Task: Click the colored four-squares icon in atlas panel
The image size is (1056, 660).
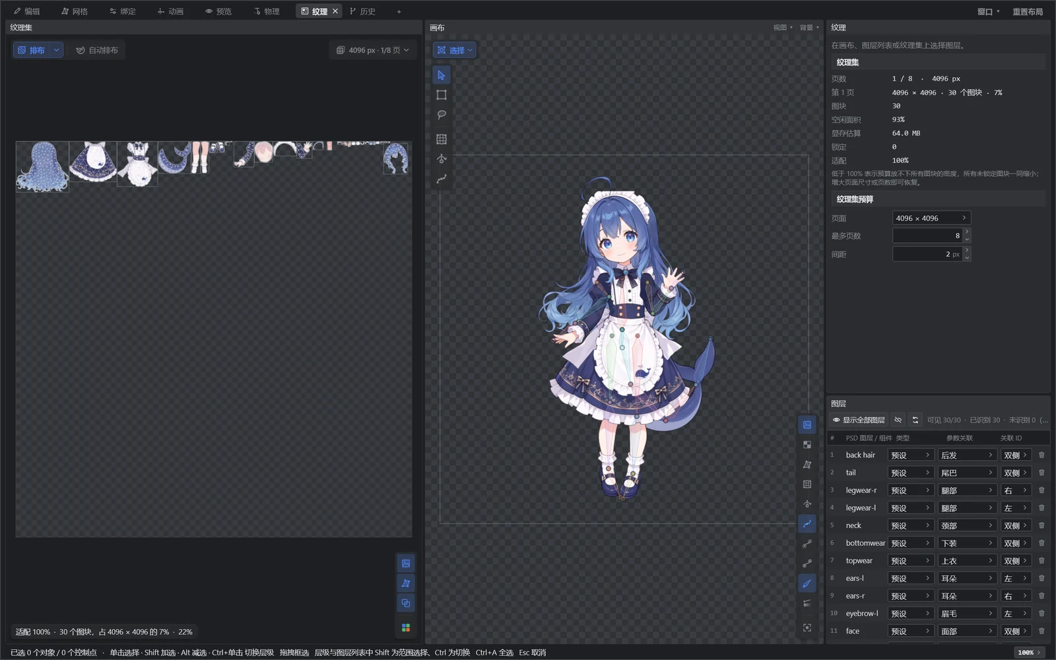Action: [x=406, y=628]
